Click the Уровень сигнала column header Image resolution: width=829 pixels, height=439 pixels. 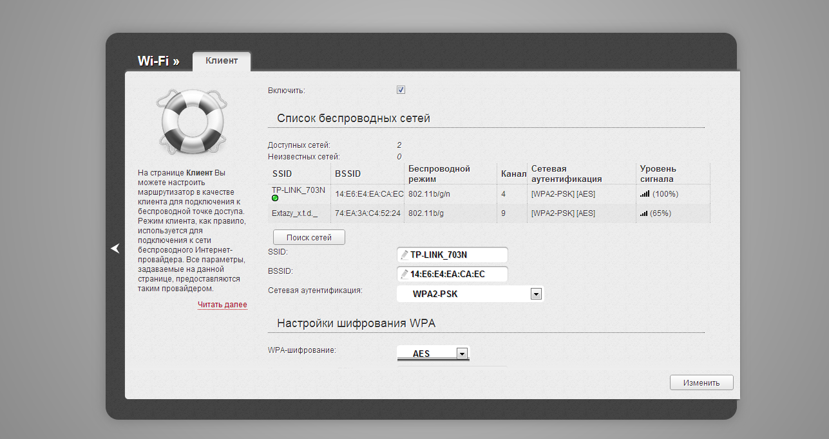658,174
